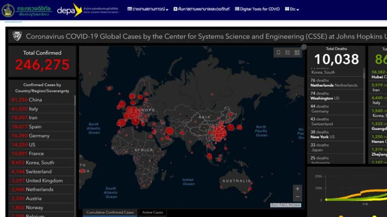The height and width of the screenshot is (217, 387).
Task: Select Germany in confirmed cases list
Action: click(42, 136)
